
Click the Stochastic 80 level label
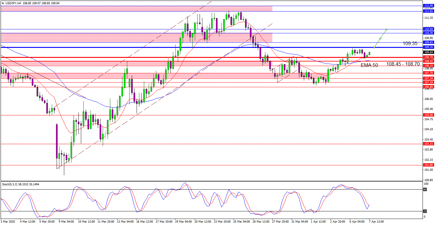[x=425, y=190]
